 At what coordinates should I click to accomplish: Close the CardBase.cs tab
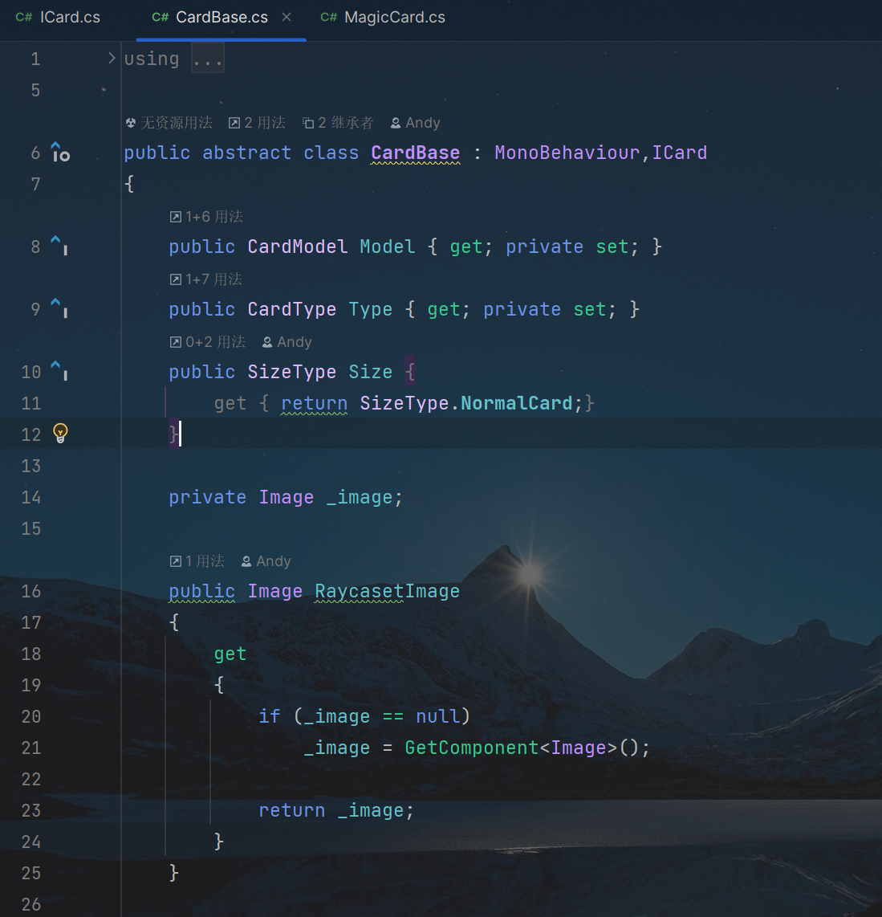287,18
